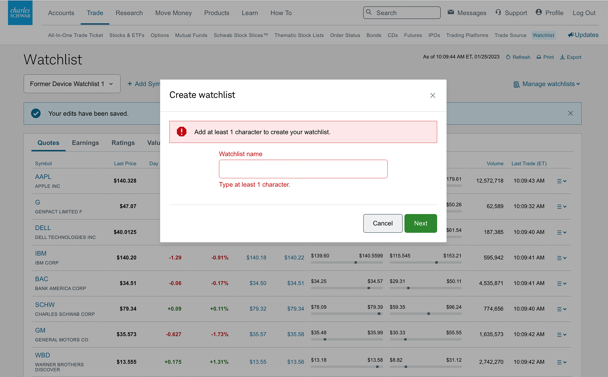Click the Refresh icon link
The height and width of the screenshot is (377, 608).
518,57
